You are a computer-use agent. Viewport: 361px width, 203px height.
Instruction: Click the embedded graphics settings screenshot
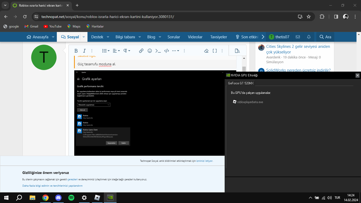pyautogui.click(x=149, y=113)
